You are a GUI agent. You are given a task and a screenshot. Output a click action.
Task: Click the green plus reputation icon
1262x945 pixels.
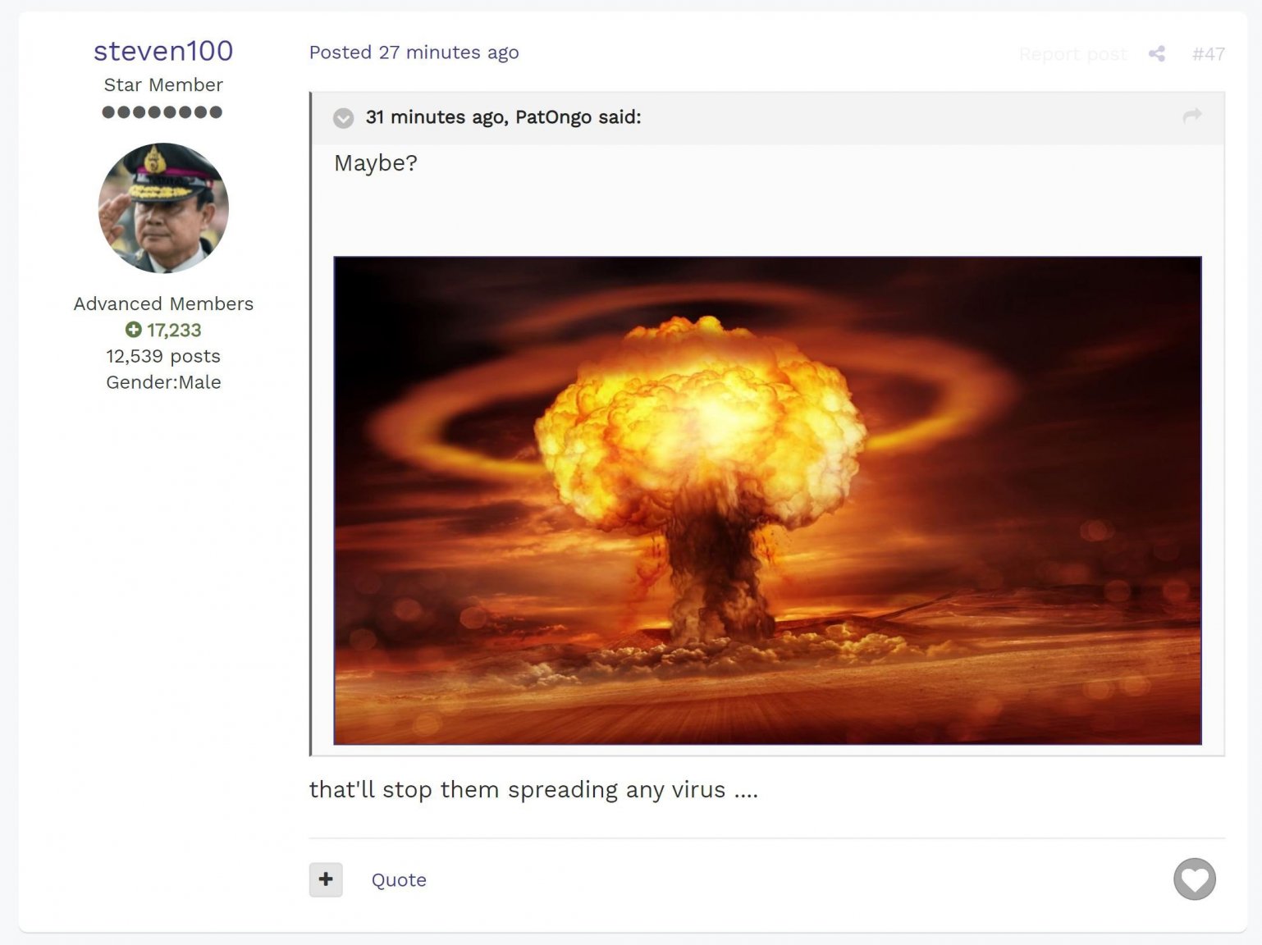134,330
